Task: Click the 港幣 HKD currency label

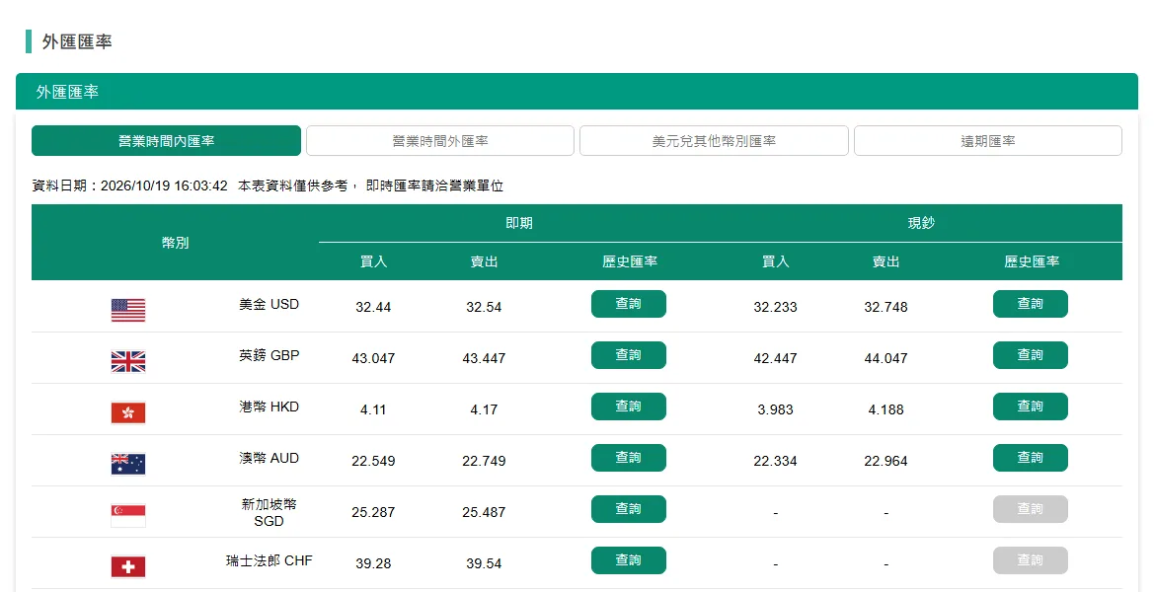Action: coord(269,407)
